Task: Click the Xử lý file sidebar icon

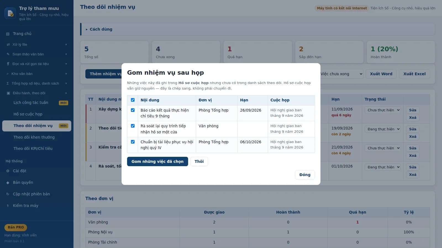Action: 8,45
